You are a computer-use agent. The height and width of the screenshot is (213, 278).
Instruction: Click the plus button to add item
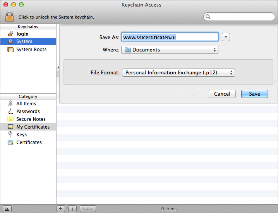tap(61, 209)
